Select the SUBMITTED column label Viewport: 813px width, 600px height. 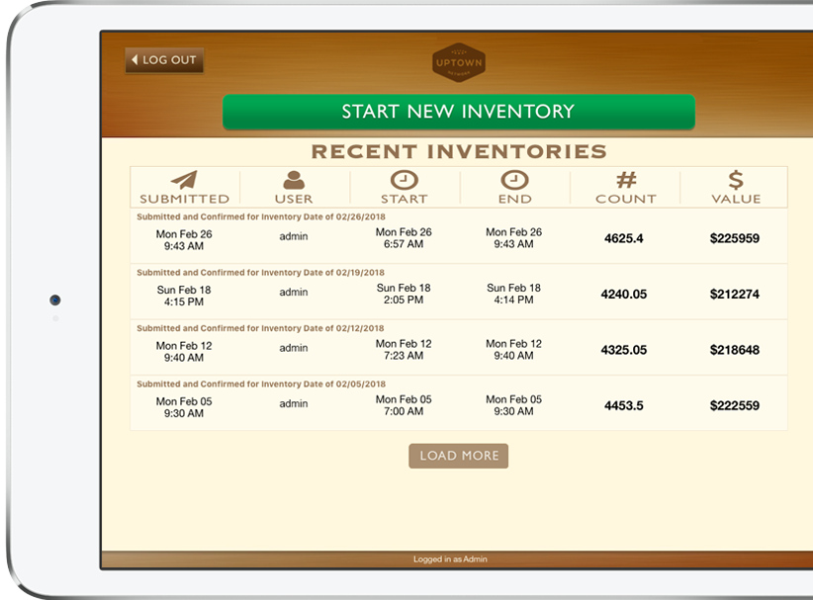tap(184, 199)
